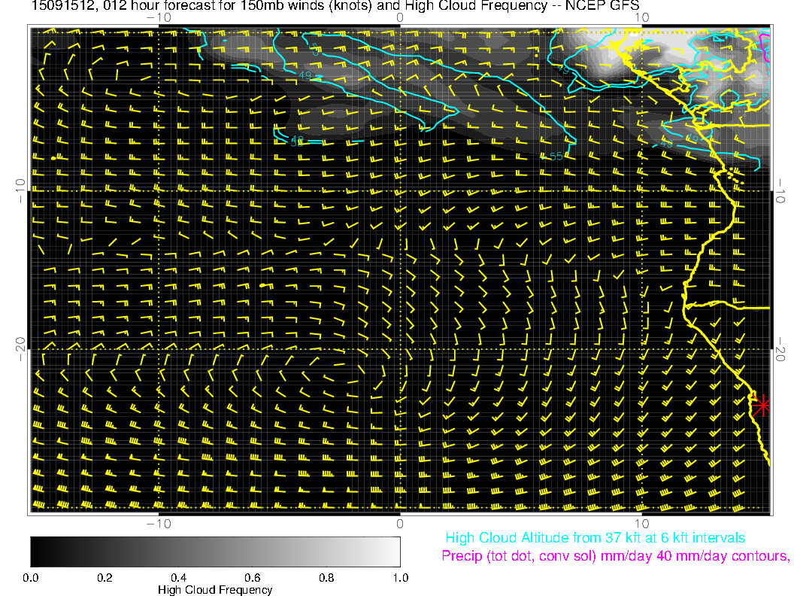Click the "High Cloud Frequency" colorbar caption
Screen dimensions: 794x614
point(215,590)
